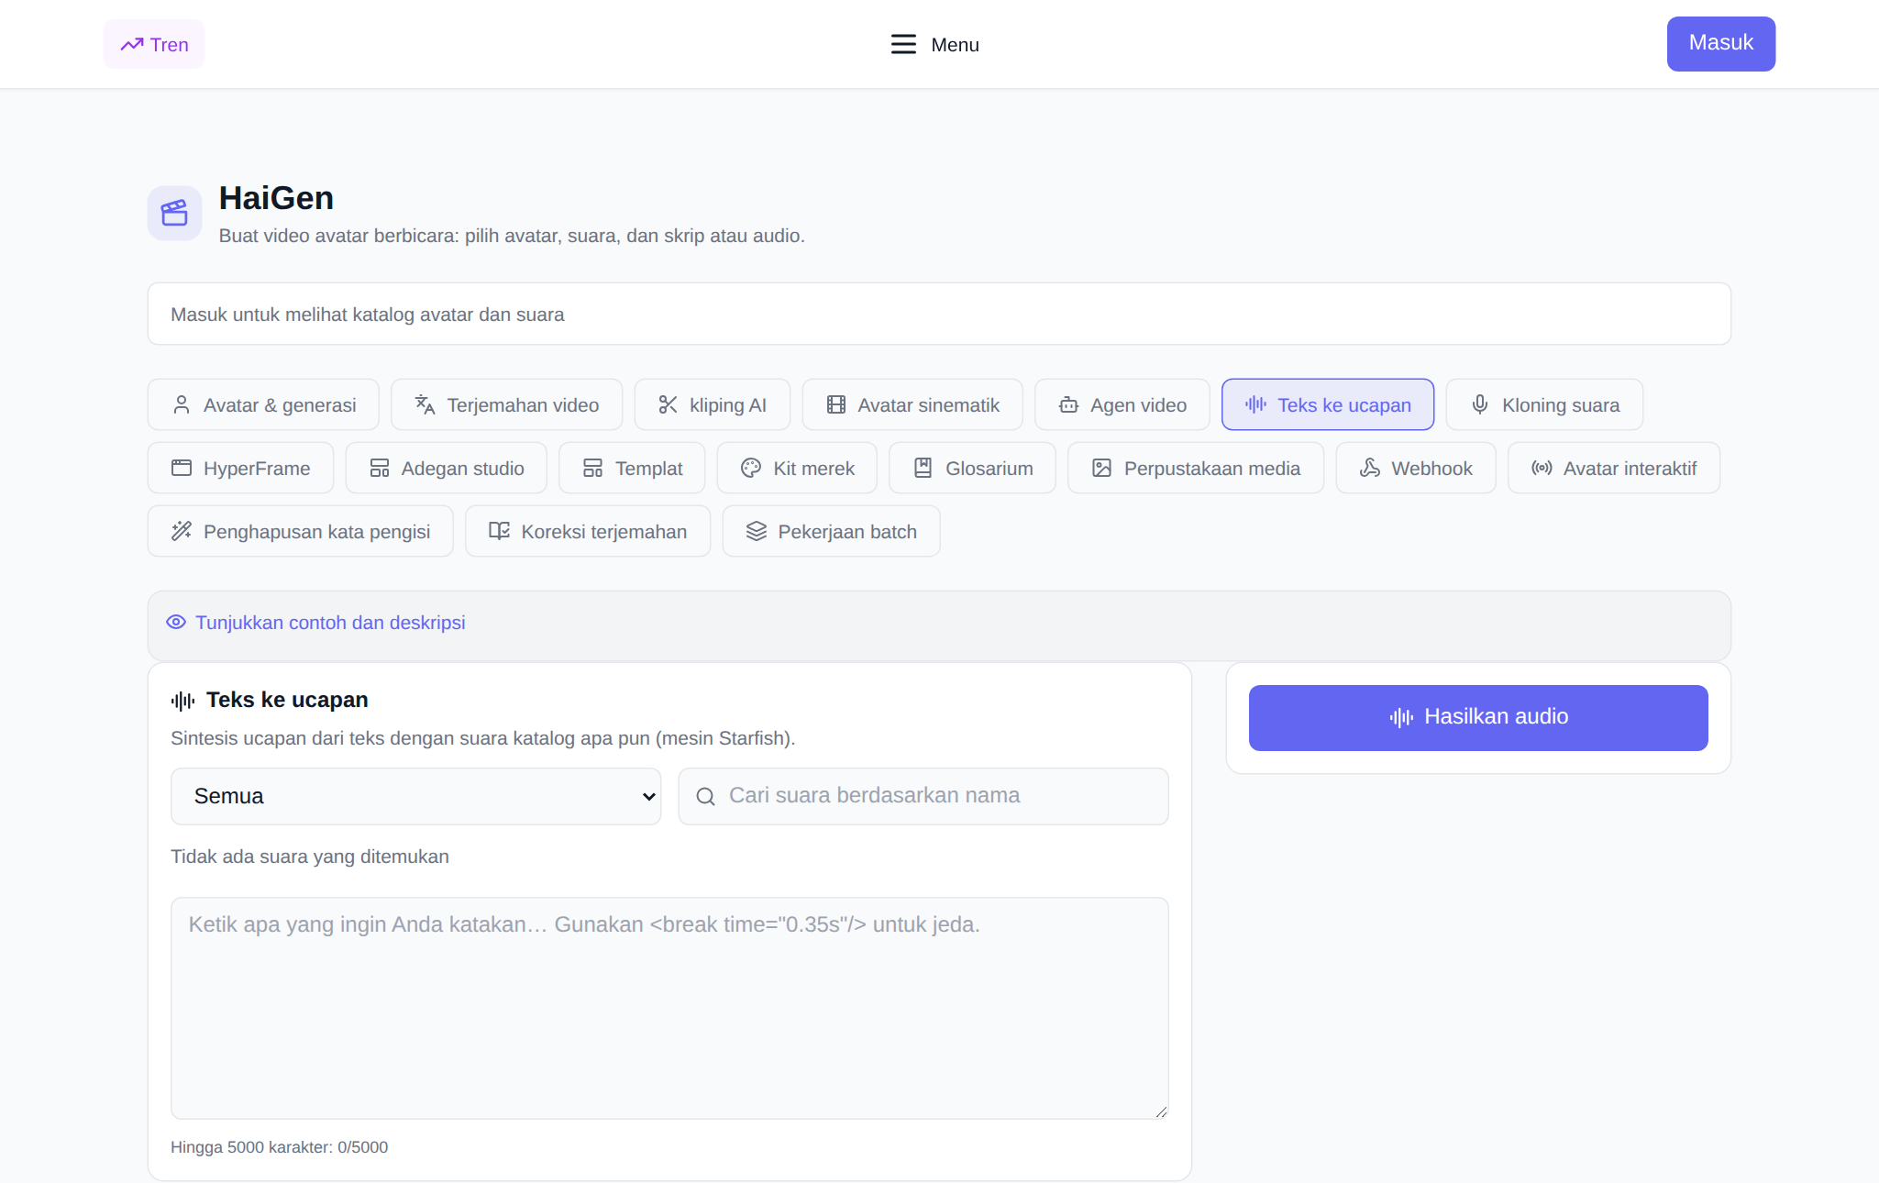
Task: Click the trending arrow icon in Tren
Action: tap(132, 44)
